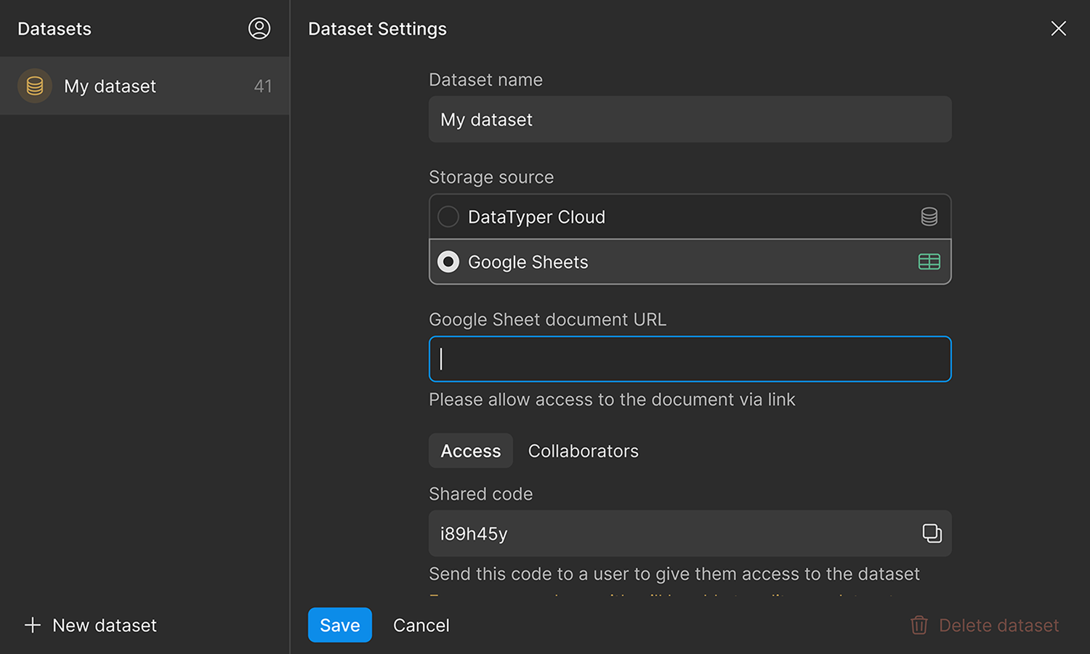Click inside the Dataset name field
Screen dimensions: 1090x654
(690, 119)
